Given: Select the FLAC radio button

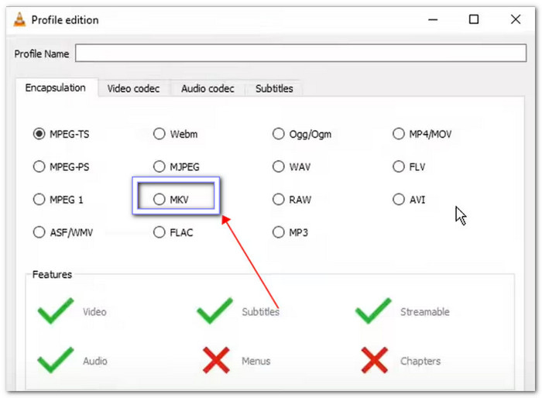Looking at the screenshot, I should (160, 232).
